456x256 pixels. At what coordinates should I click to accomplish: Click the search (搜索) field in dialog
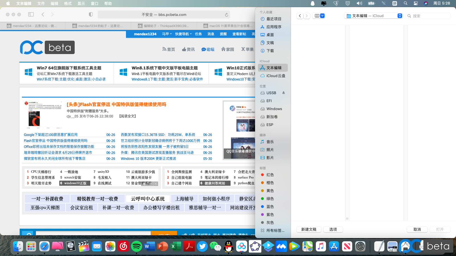coord(428,16)
